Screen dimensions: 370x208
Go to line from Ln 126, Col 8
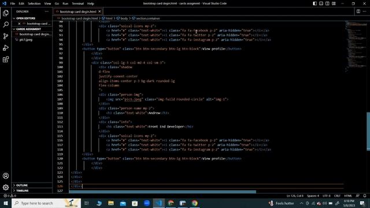coord(295,196)
